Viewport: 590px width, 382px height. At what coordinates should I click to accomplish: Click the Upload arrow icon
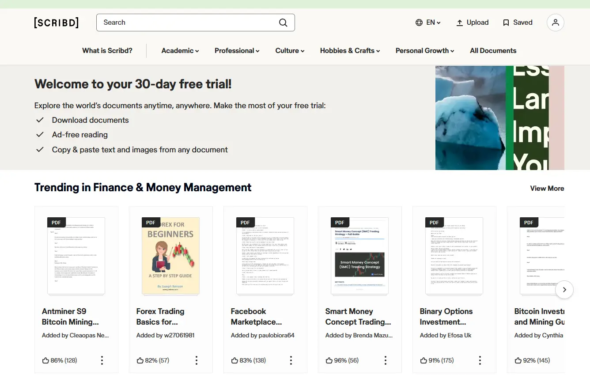pos(460,23)
